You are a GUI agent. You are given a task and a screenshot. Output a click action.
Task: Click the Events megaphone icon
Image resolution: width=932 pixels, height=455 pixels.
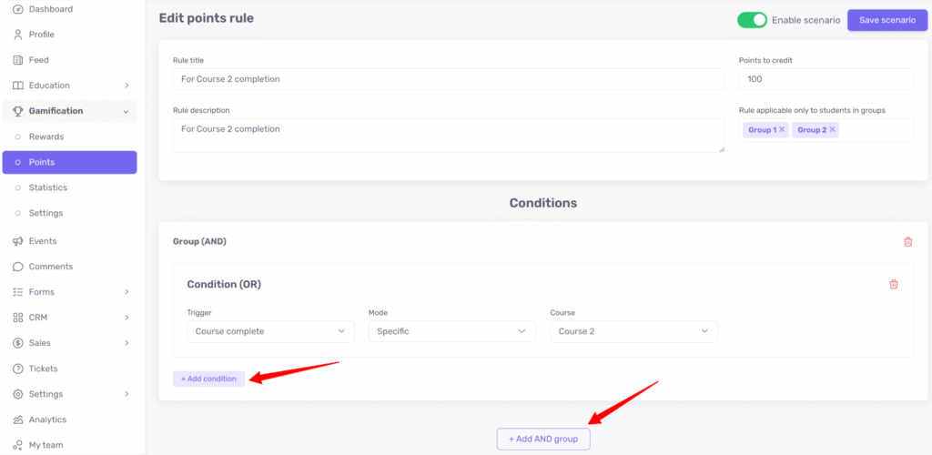click(x=18, y=241)
